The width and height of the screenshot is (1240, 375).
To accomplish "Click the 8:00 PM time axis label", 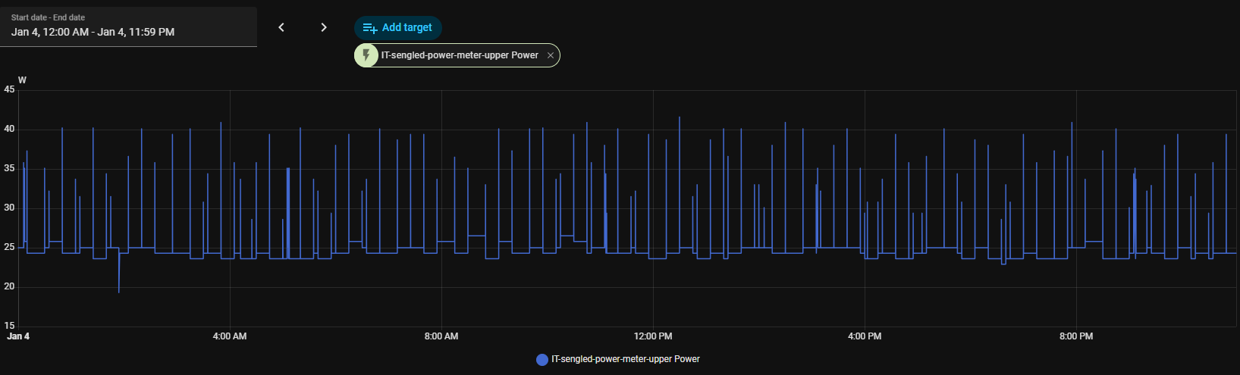I will pos(1075,336).
